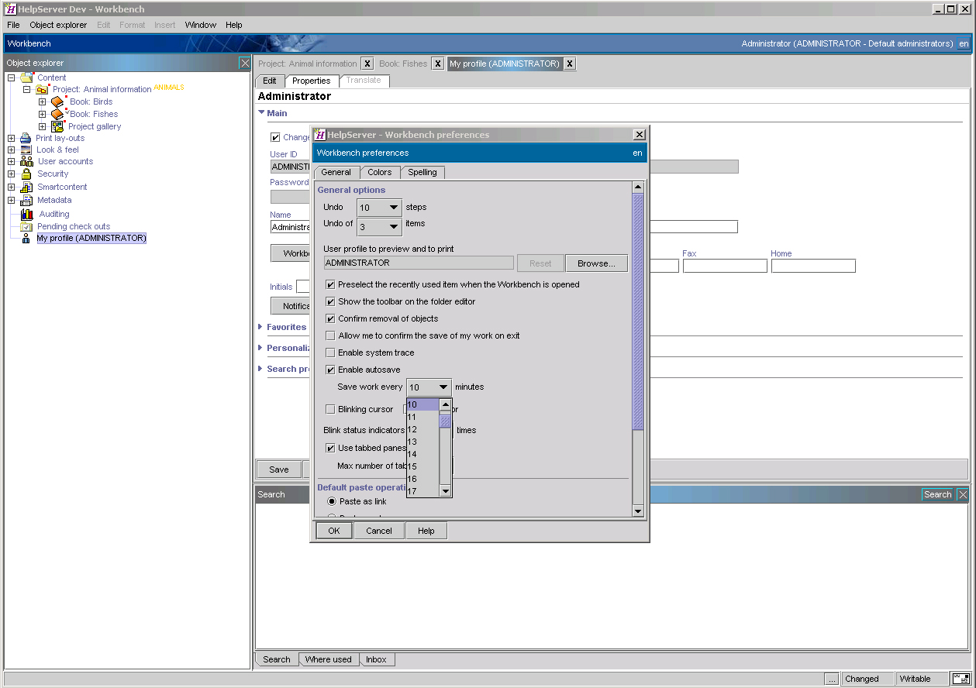This screenshot has height=688, width=976.
Task: Enable the Blinking cursor checkbox
Action: point(330,409)
